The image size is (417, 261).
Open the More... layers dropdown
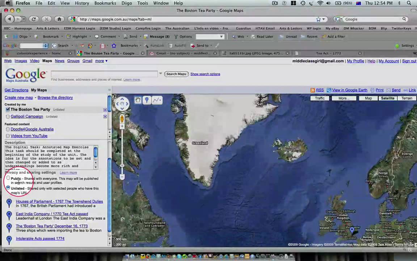[x=344, y=98]
